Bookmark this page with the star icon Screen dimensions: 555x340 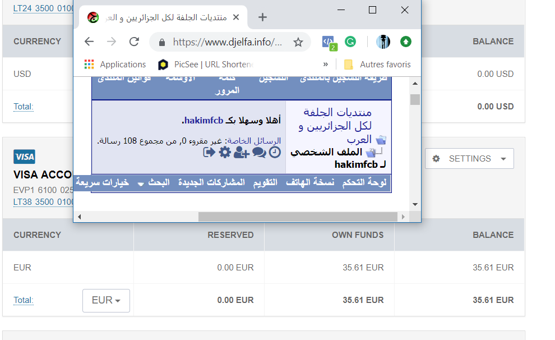click(x=298, y=42)
